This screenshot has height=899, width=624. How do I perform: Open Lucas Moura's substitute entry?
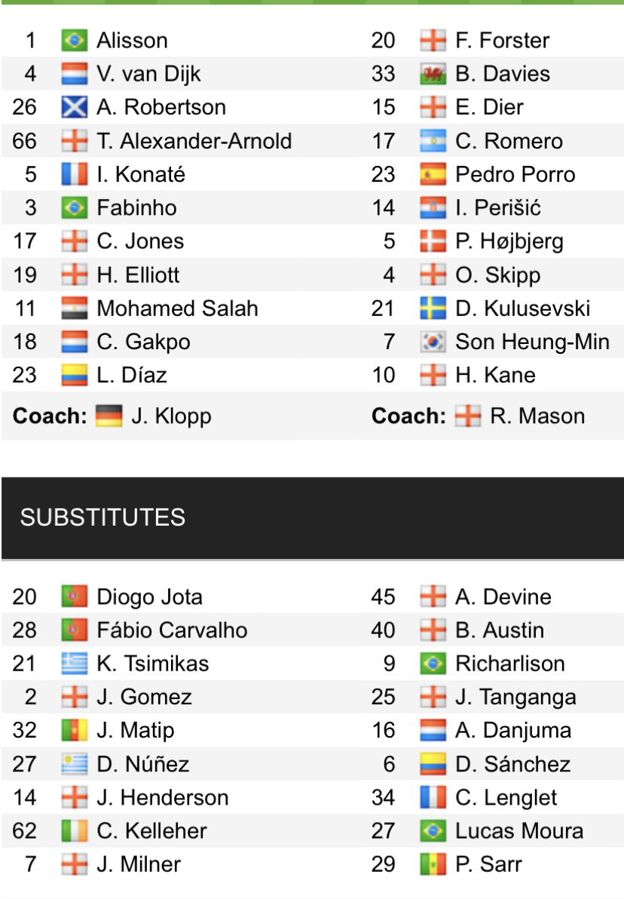pyautogui.click(x=518, y=831)
